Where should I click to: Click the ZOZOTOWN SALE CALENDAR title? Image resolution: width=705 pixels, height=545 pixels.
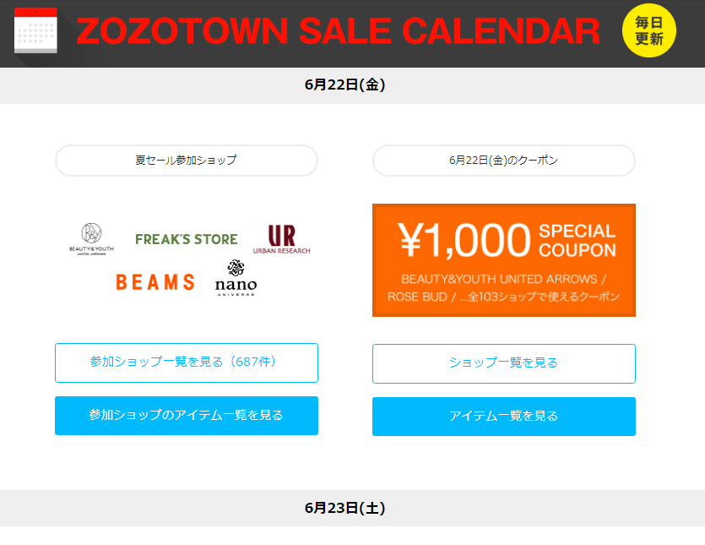coord(338,31)
